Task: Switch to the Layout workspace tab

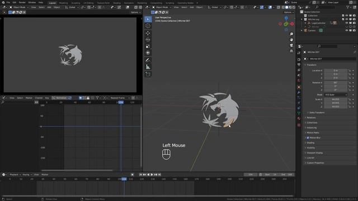Action: (52, 3)
